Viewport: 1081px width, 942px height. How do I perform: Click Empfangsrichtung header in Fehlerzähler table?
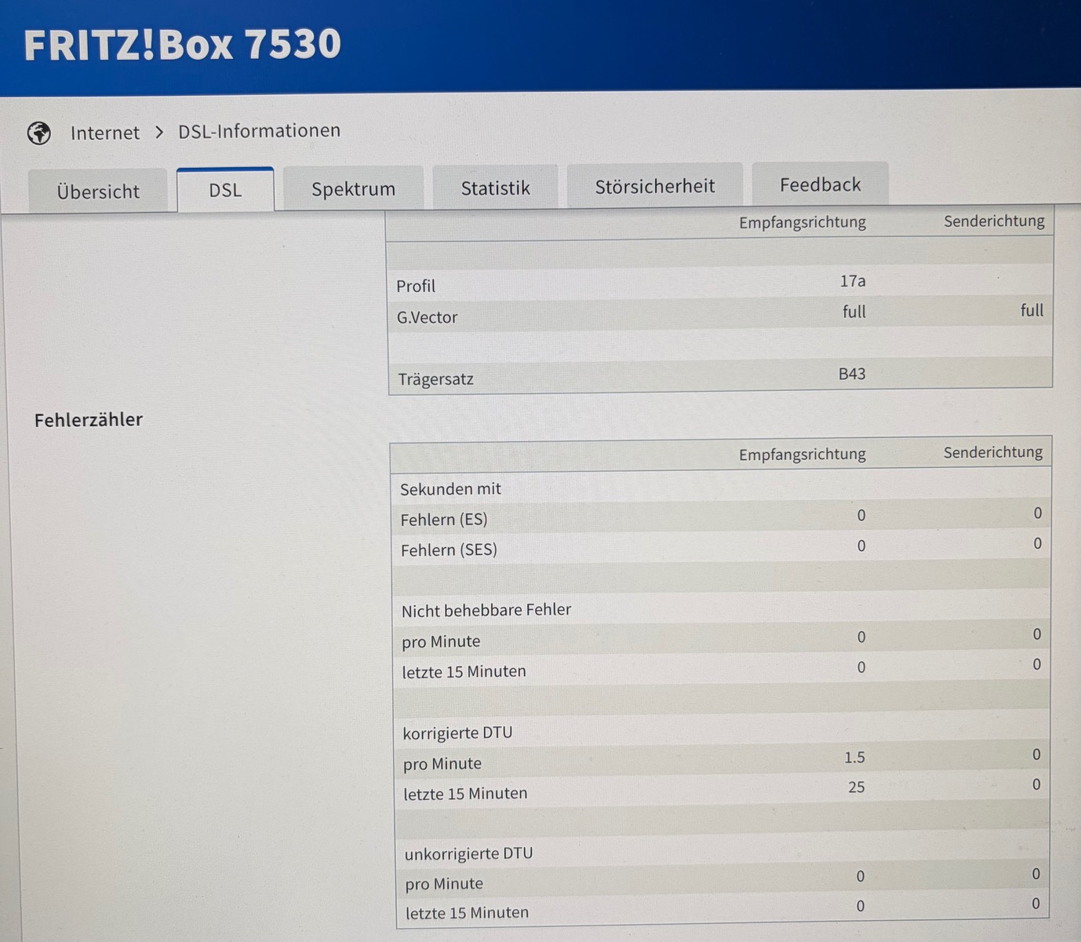point(803,454)
